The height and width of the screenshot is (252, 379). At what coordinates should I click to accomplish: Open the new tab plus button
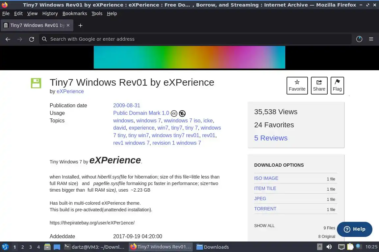coord(81,25)
